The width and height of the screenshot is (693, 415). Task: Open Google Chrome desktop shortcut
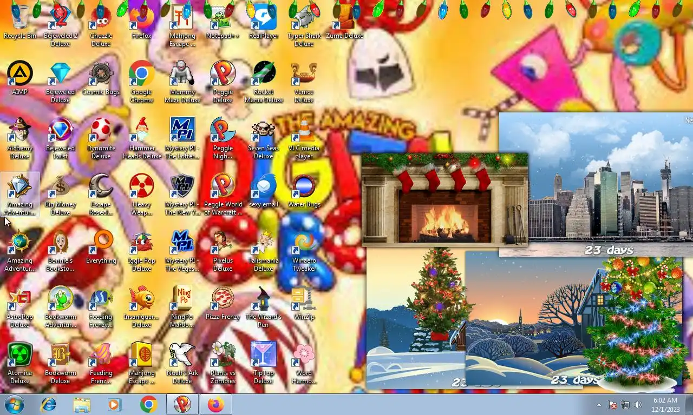(142, 82)
